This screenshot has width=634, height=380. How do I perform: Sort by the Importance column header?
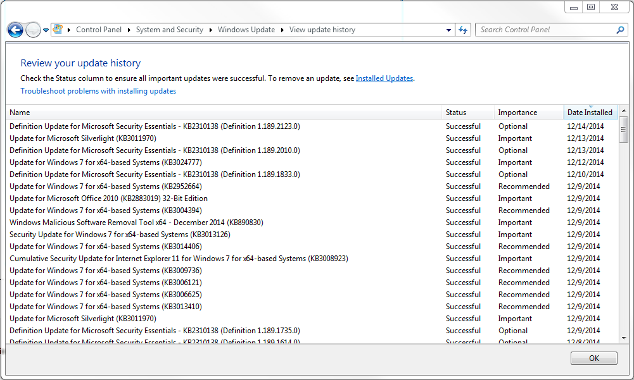pos(529,113)
